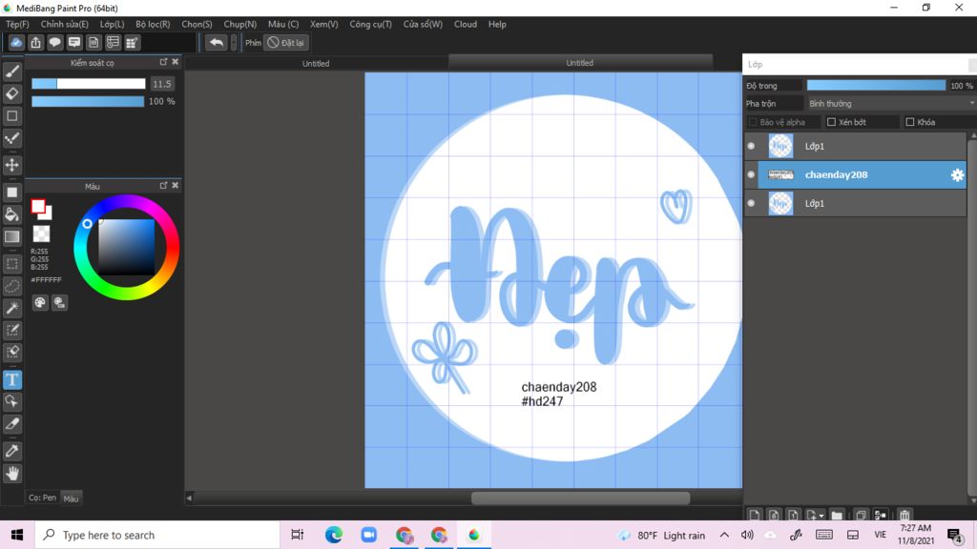The image size is (977, 549).
Task: Choose the Gradient tool
Action: coord(11,236)
